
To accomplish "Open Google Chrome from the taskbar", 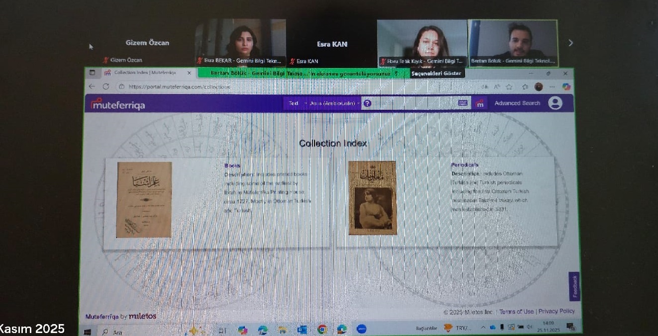I will (x=322, y=330).
